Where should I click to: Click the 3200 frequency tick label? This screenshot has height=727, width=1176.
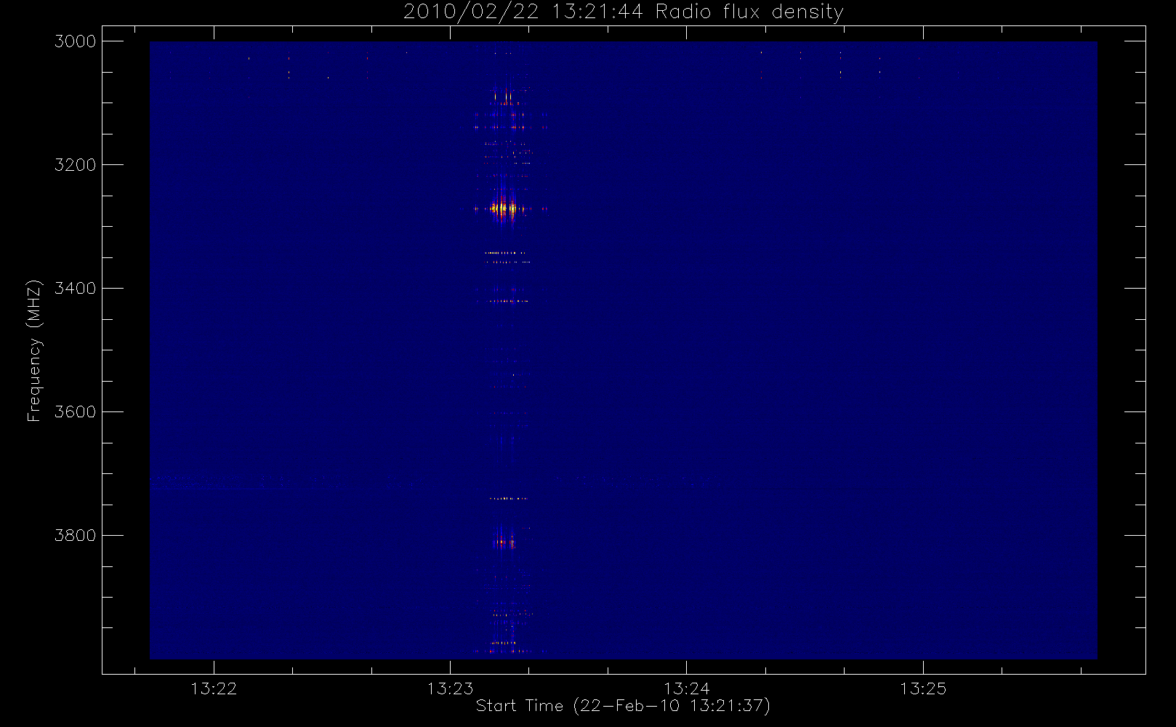(x=76, y=165)
